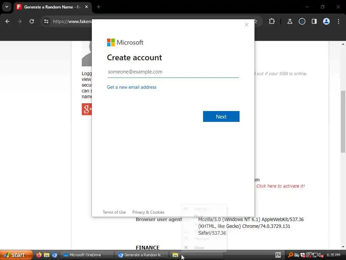Viewport: 346px width, 260px height.
Task: Click 'Get a new email address' link
Action: 131,87
